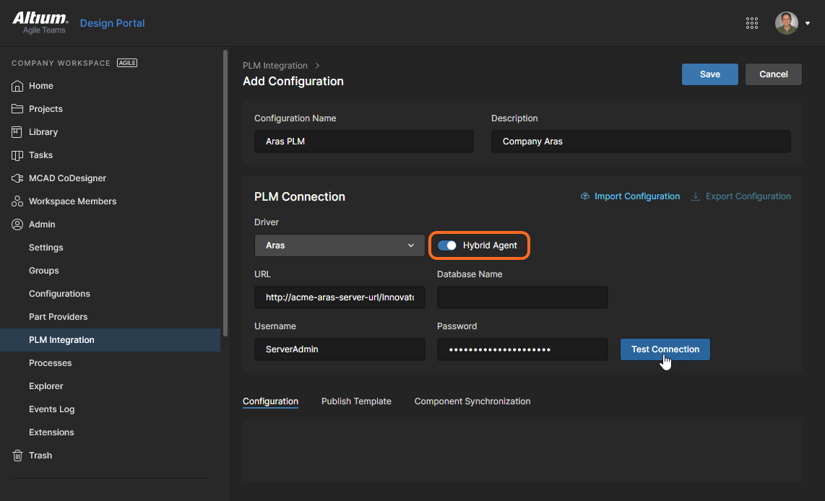Click the Save button
The height and width of the screenshot is (501, 825).
(x=709, y=74)
